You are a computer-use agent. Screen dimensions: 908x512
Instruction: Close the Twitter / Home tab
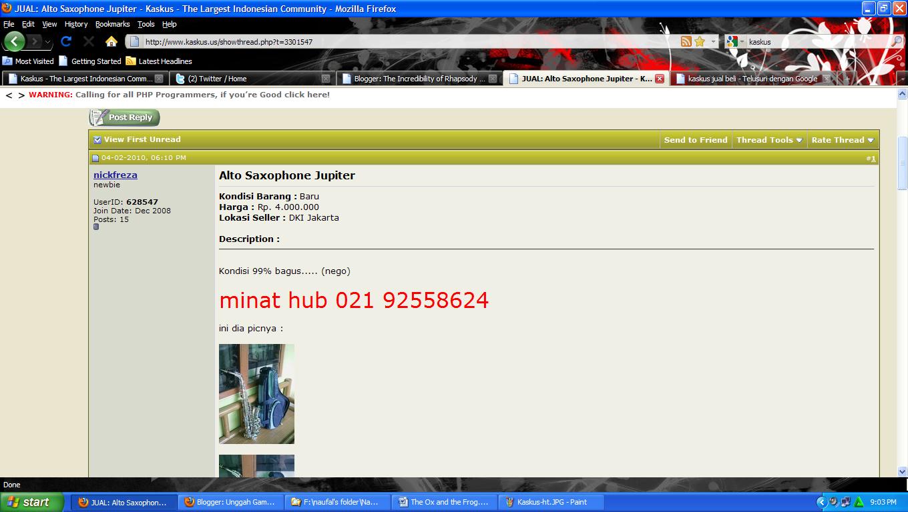pos(326,79)
